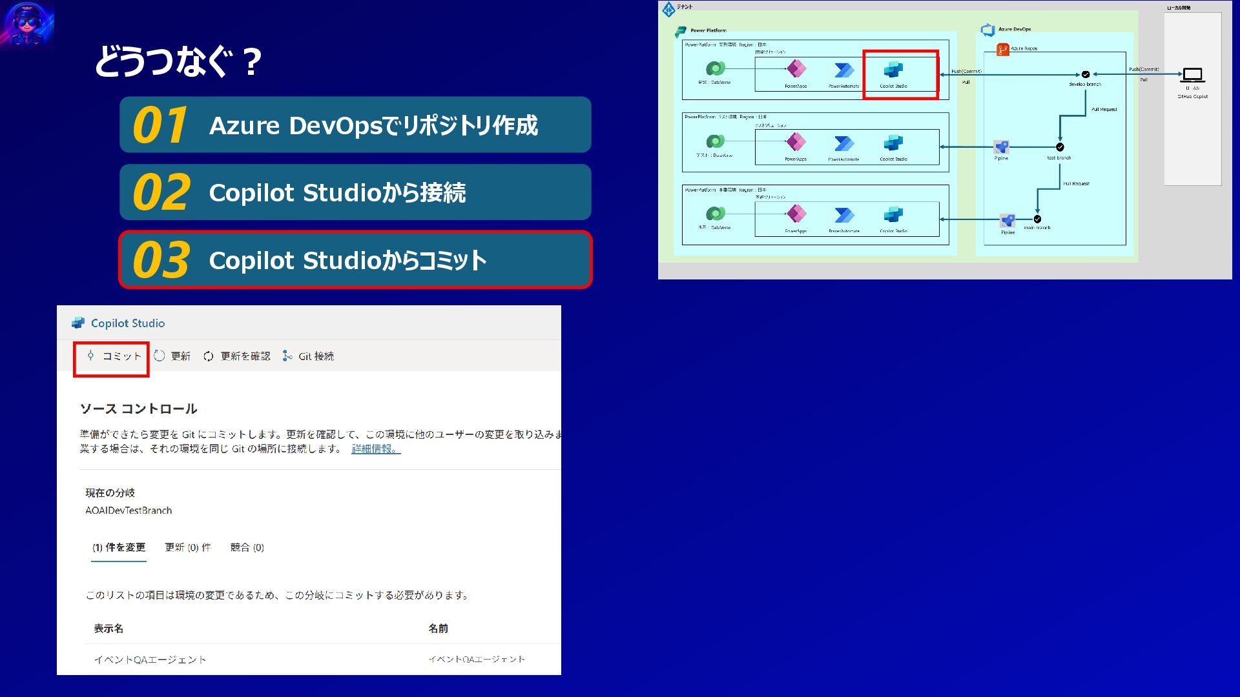Screen dimensions: 1240x697
Task: Click step 02 Copilot Studioから接続
Action: pyautogui.click(x=355, y=192)
